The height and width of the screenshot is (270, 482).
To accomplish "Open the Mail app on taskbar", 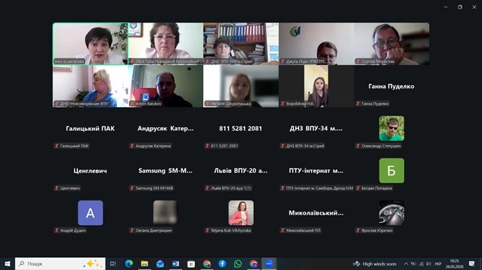I will point(160,263).
